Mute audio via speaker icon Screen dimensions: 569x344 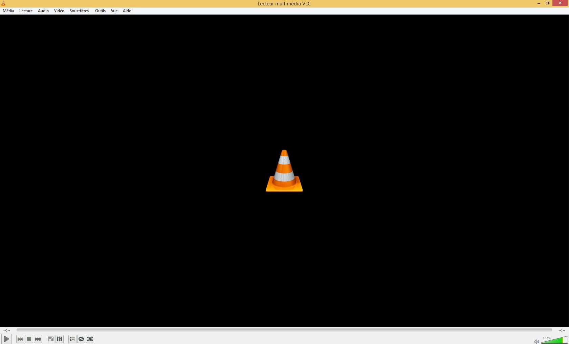537,341
